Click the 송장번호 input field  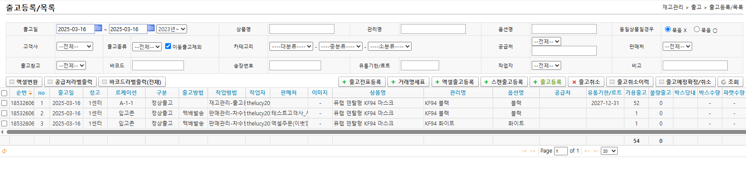pyautogui.click(x=295, y=65)
